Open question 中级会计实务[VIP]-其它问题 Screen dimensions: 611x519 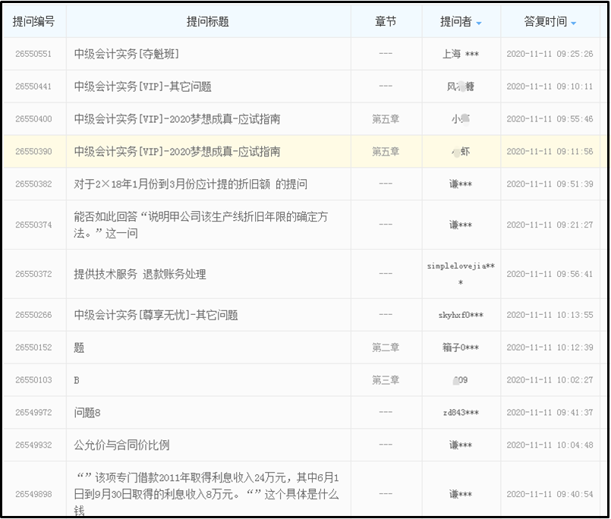point(143,86)
